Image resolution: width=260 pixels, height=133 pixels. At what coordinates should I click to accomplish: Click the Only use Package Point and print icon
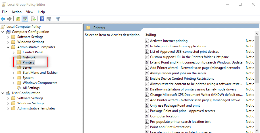(147, 105)
